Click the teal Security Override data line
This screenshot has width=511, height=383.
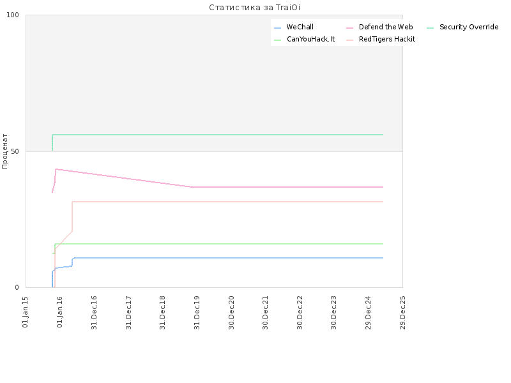218,135
